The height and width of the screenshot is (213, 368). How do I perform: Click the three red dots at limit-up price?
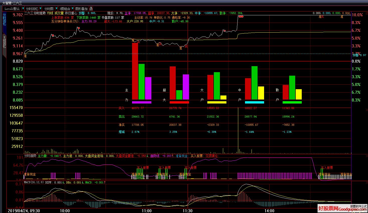241,17
